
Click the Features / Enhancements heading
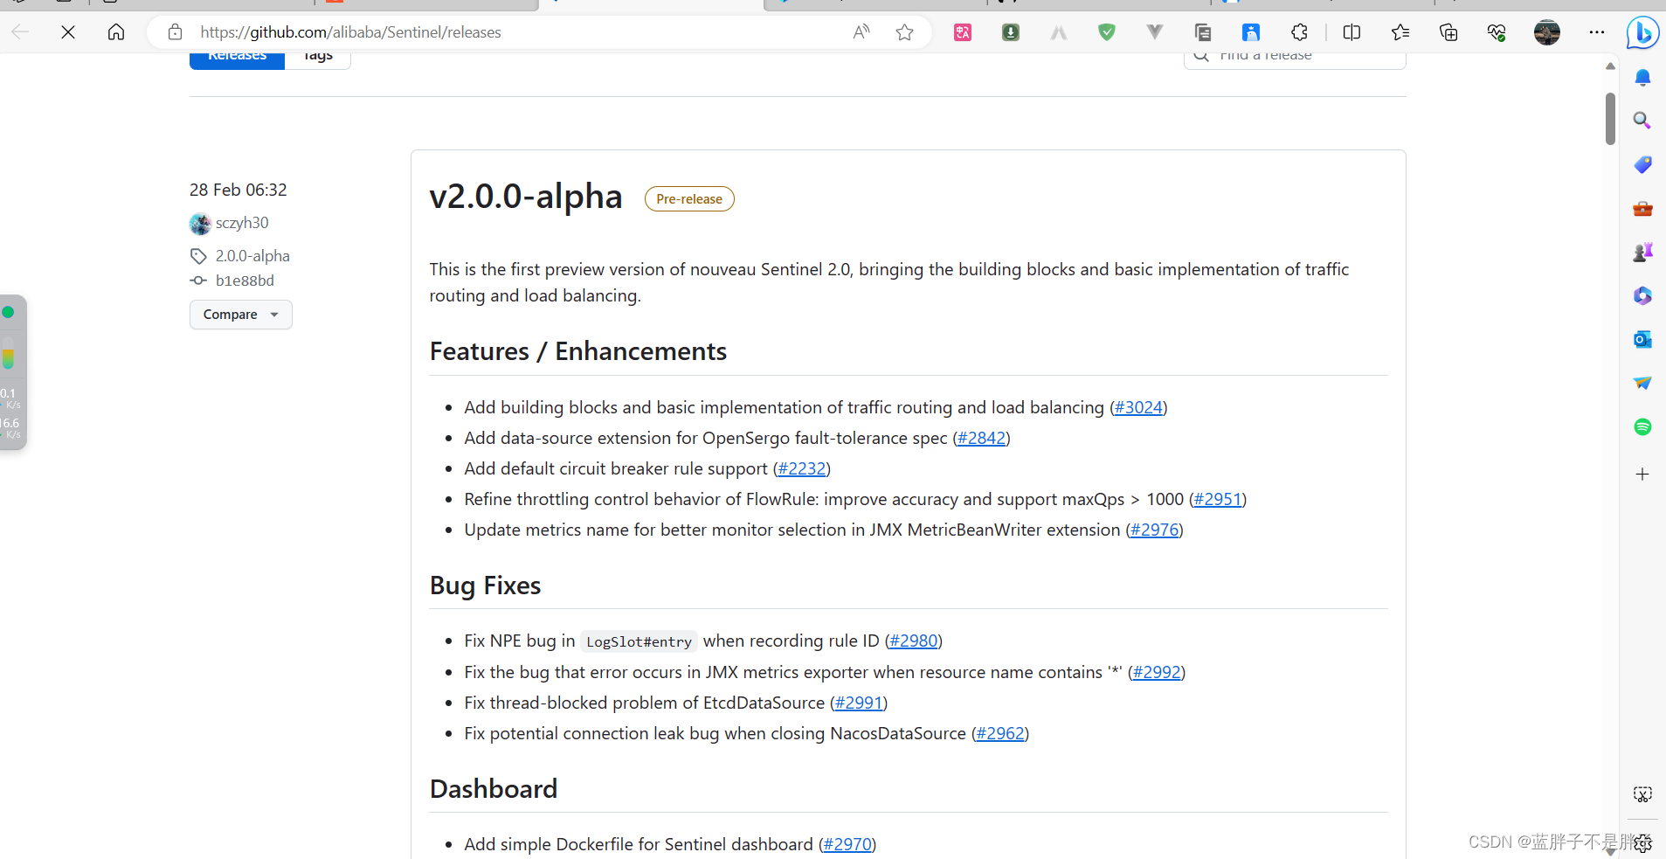click(x=578, y=351)
